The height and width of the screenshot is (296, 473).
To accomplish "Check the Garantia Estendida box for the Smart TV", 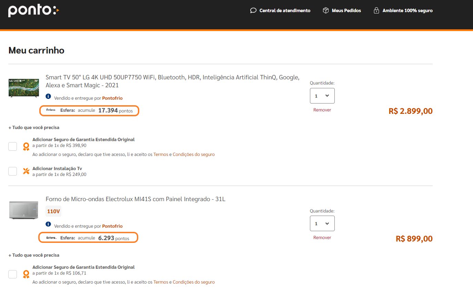I will 13,146.
